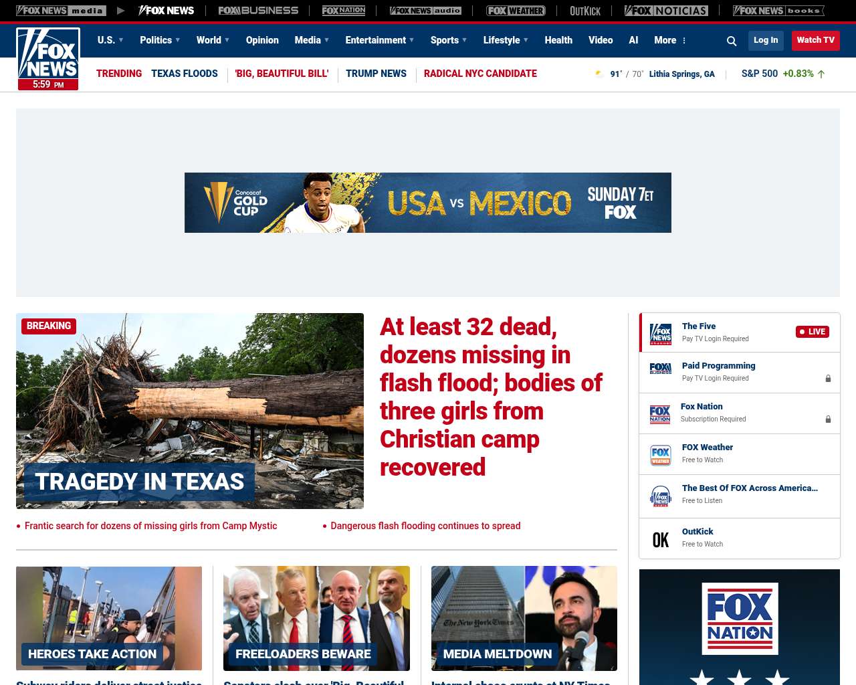The image size is (856, 685).
Task: Open the Opinion section
Action: click(262, 40)
